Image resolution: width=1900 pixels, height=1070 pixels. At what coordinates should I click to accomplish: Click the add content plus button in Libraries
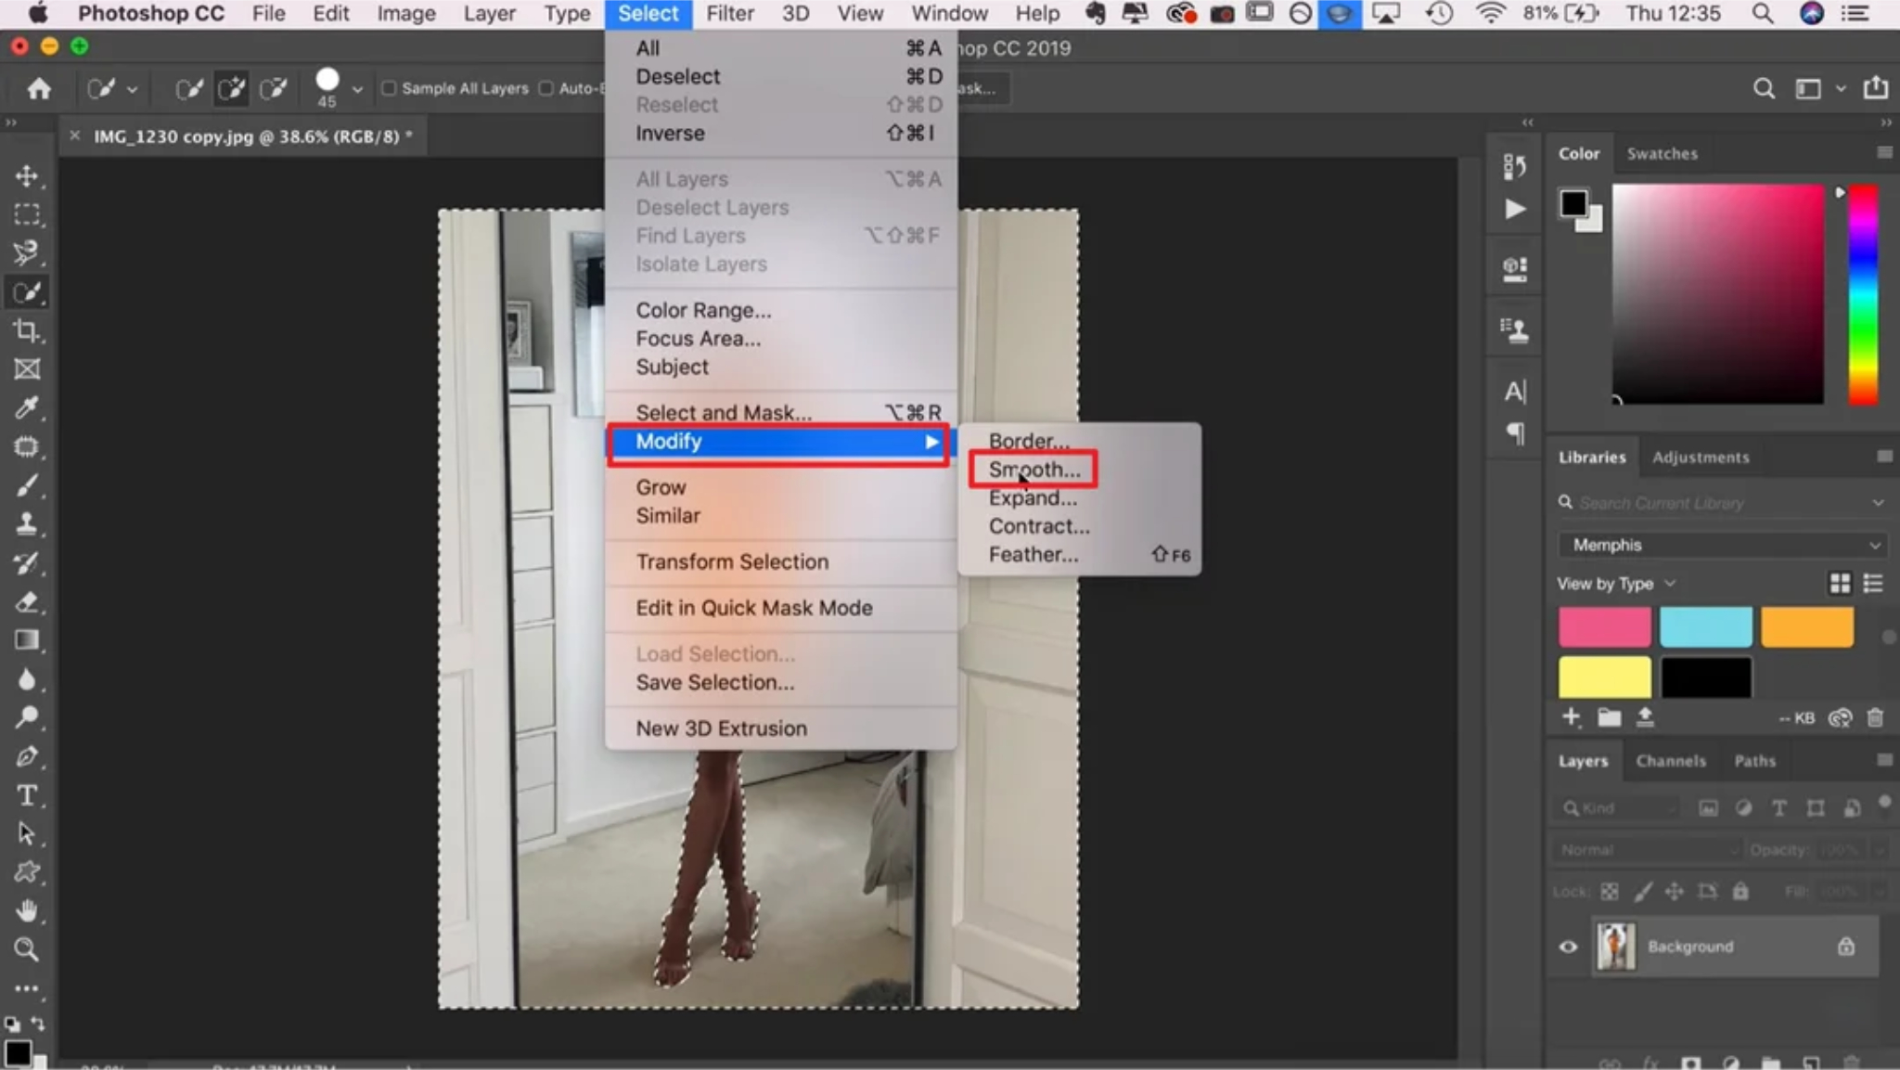point(1572,716)
